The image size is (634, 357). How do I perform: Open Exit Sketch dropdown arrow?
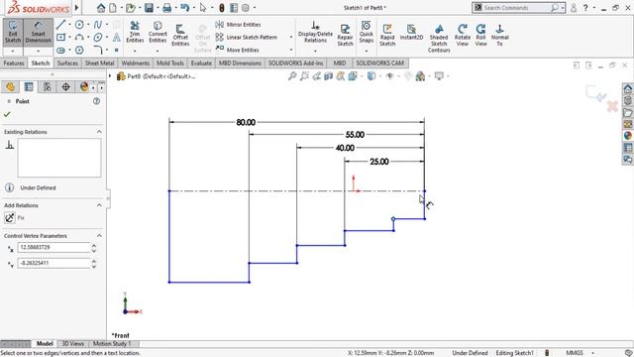(13, 52)
